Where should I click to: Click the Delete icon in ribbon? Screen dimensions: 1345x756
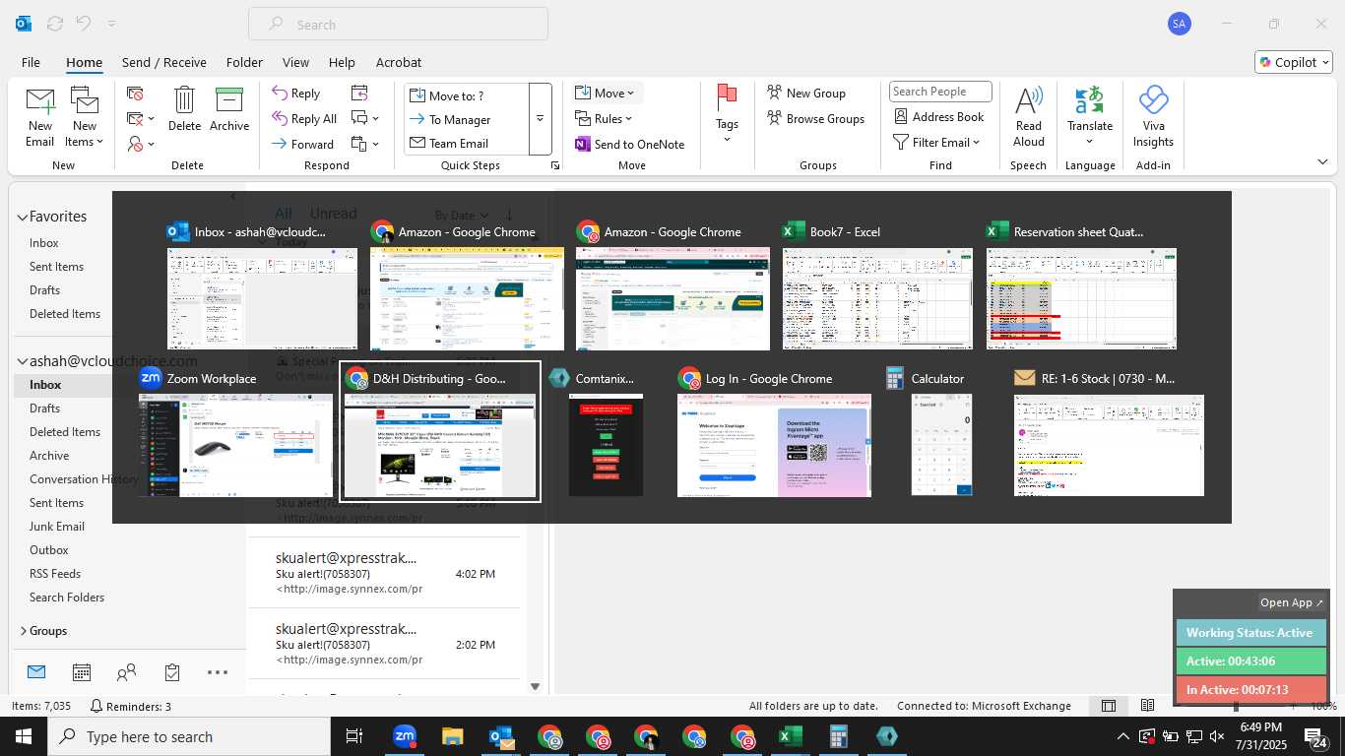pos(184,108)
